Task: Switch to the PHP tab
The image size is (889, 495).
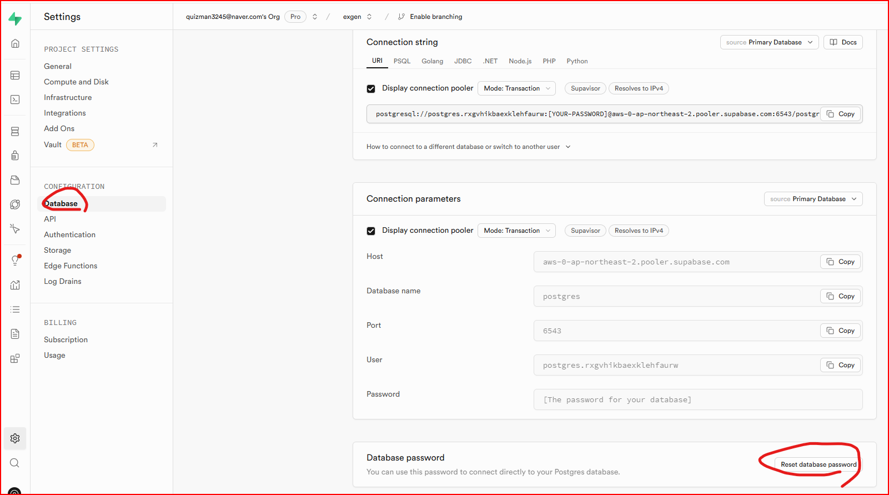Action: (x=549, y=61)
